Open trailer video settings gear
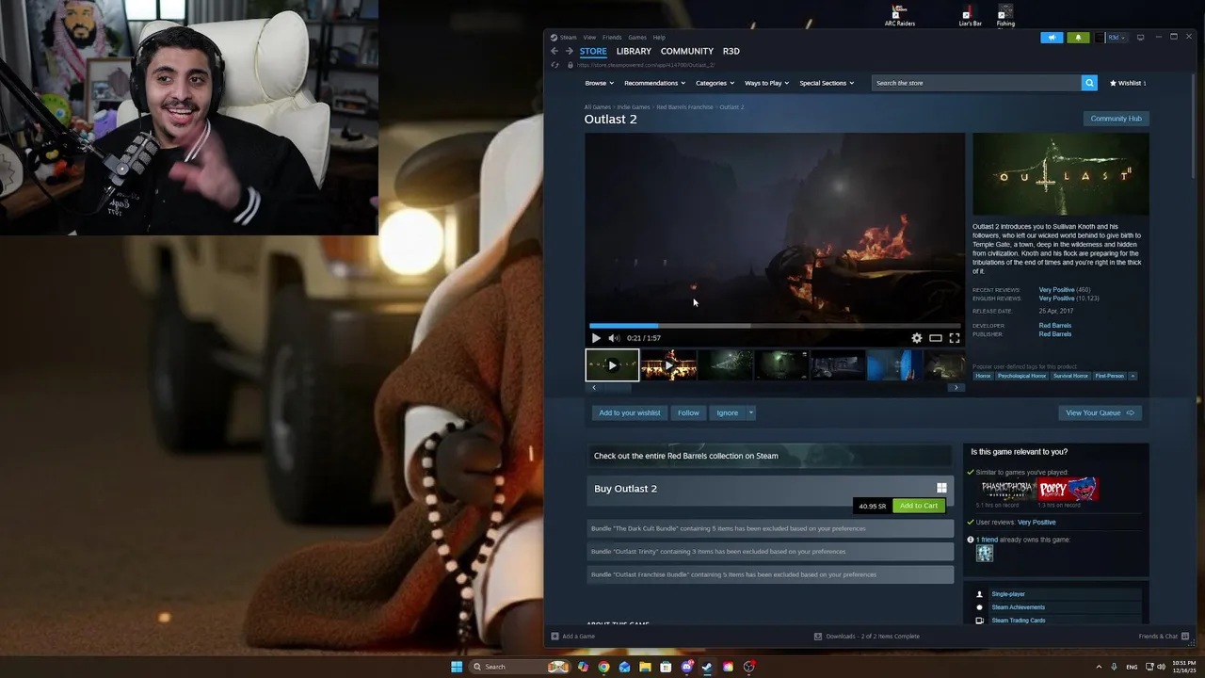 [917, 338]
